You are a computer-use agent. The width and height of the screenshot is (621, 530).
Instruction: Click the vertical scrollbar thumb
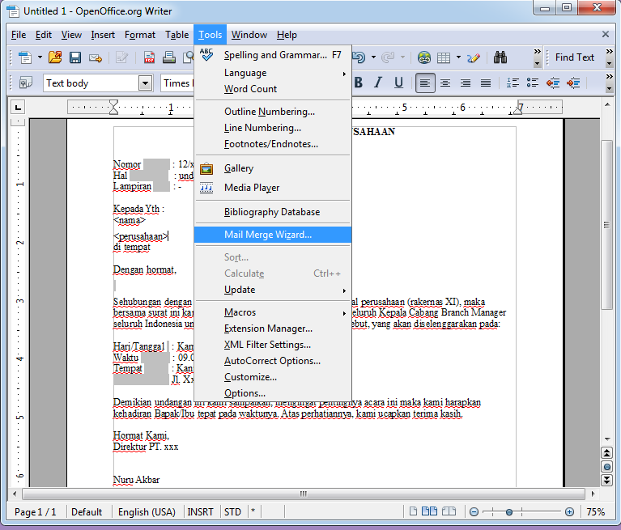pos(606,225)
